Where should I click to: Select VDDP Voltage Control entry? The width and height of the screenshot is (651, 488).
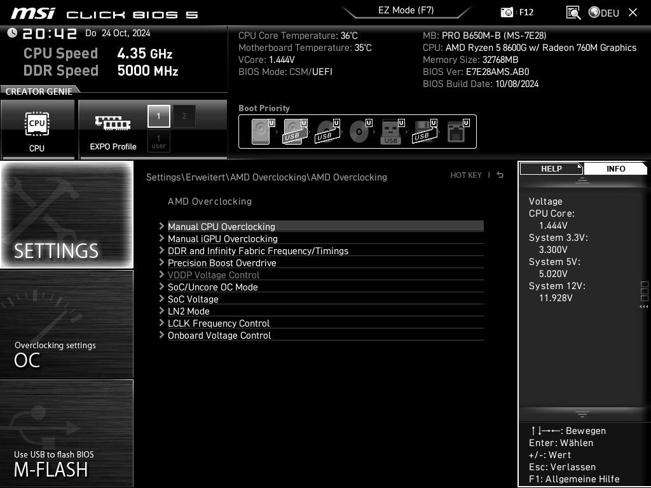(x=325, y=274)
